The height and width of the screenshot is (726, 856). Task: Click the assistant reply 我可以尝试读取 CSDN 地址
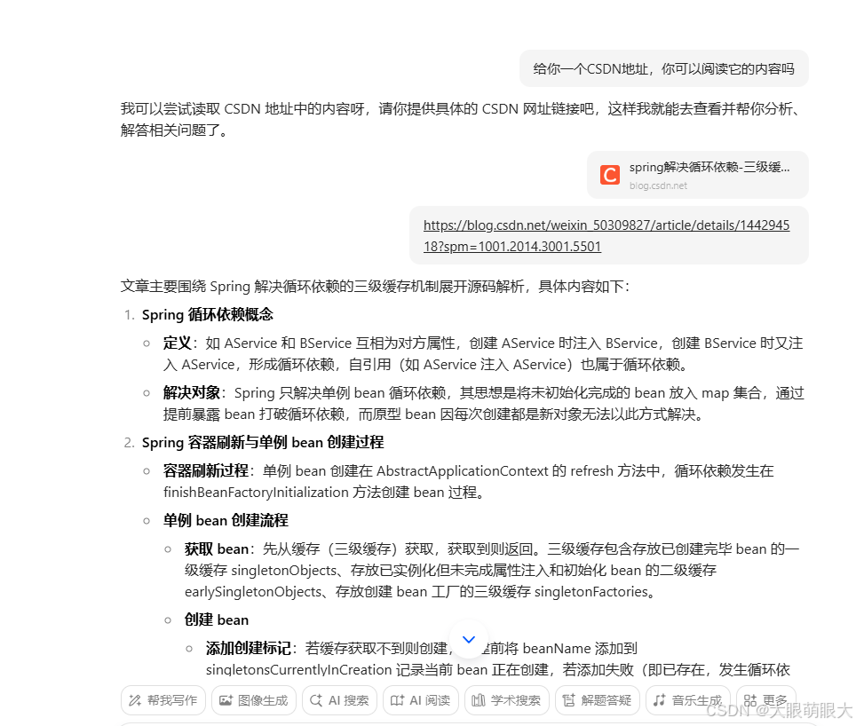[463, 120]
